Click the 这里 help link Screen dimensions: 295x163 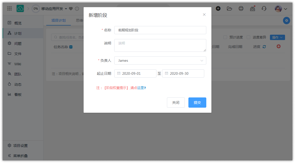(140, 88)
